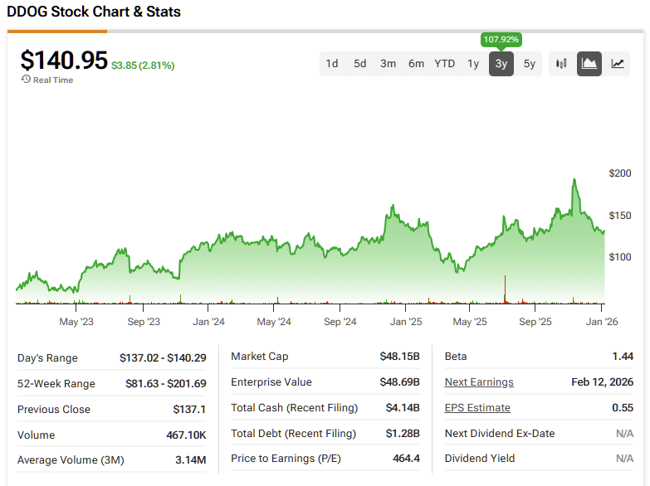Open the Next Earnings link

(x=479, y=382)
